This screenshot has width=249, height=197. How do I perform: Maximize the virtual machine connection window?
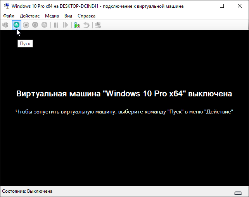[222, 6]
